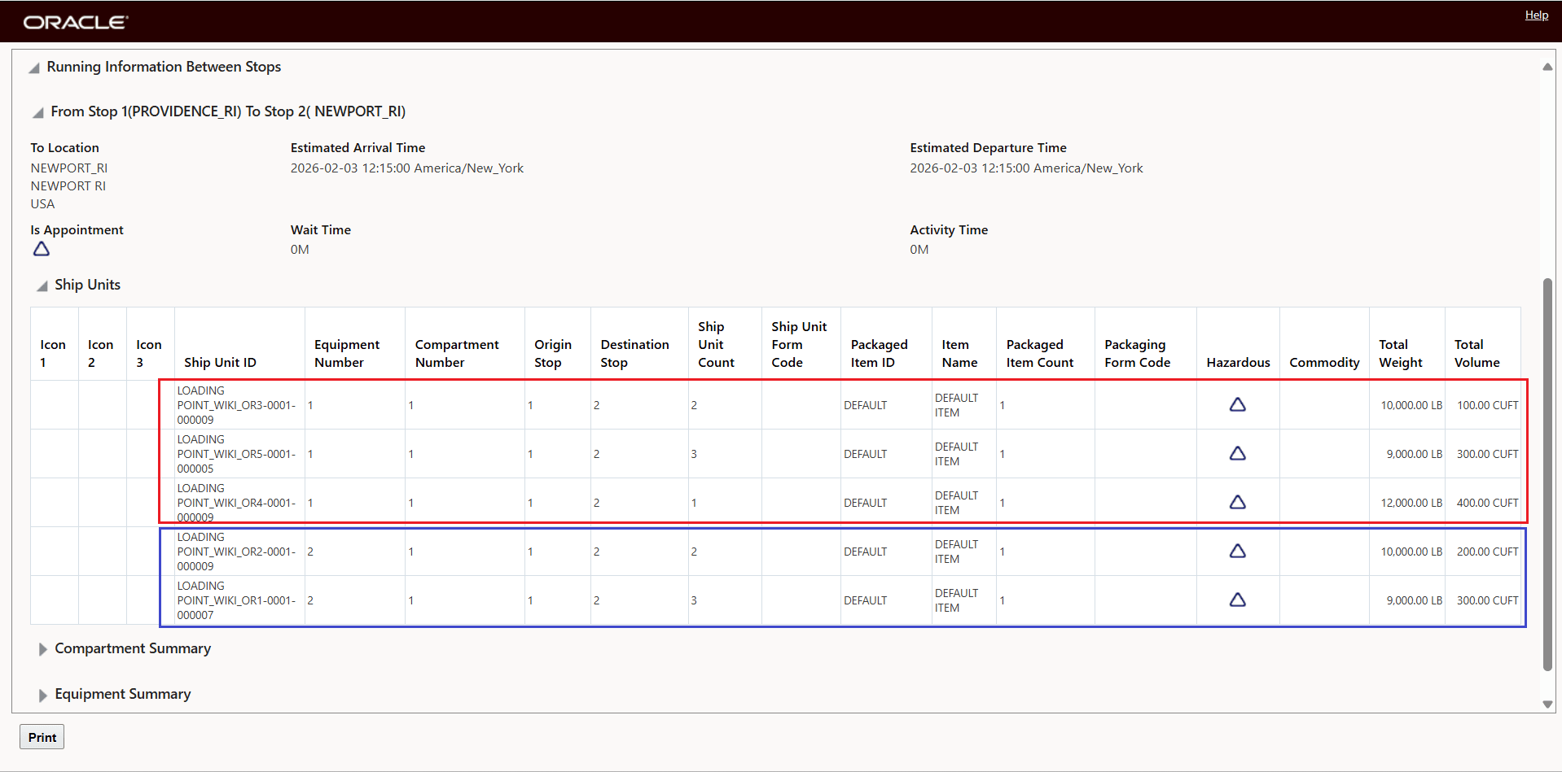
Task: Collapse Running Information Between Stops section
Action: click(x=34, y=68)
